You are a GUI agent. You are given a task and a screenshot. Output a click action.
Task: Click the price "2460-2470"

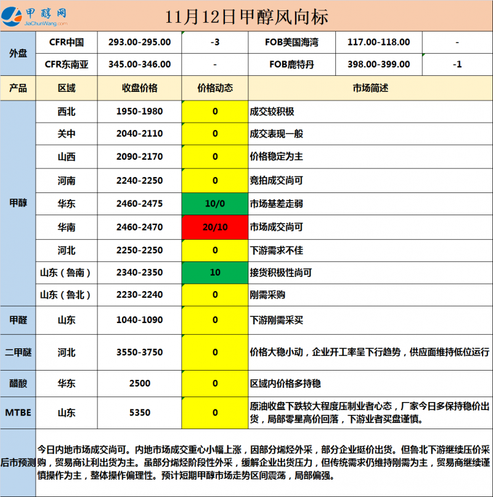coord(139,228)
